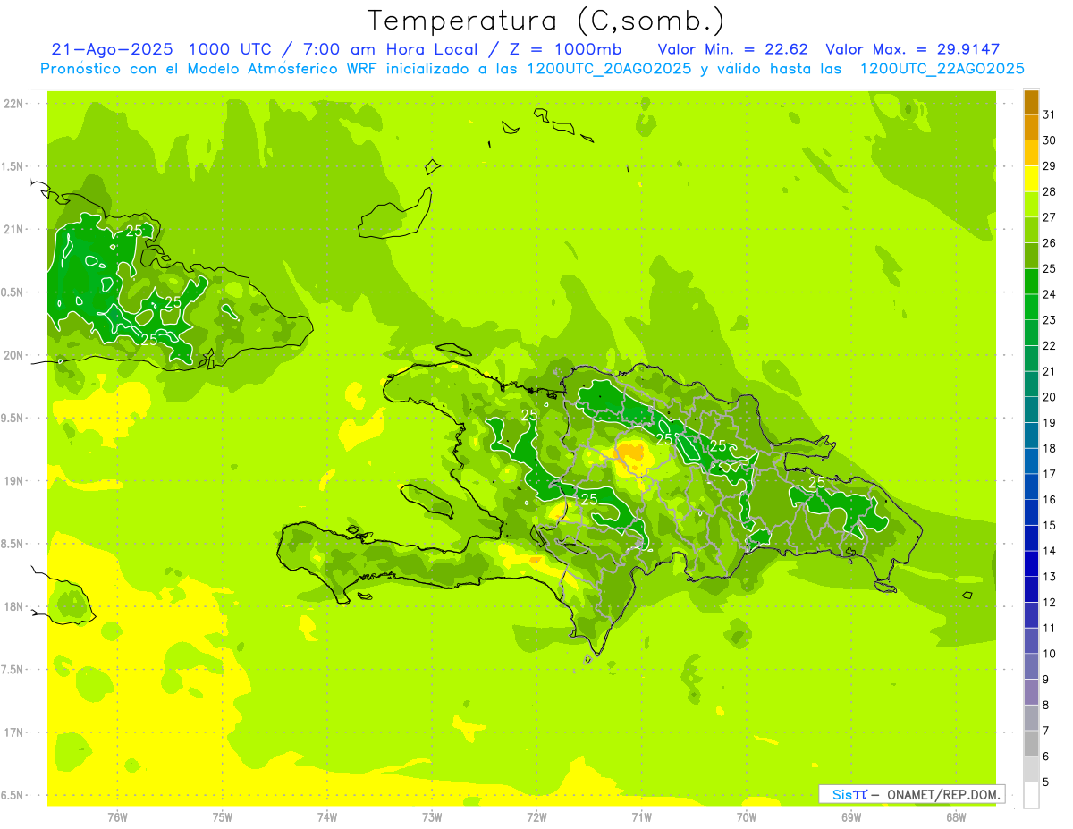
Task: Click the yellow legend swatch between 28 and 29
Action: [x=1031, y=179]
